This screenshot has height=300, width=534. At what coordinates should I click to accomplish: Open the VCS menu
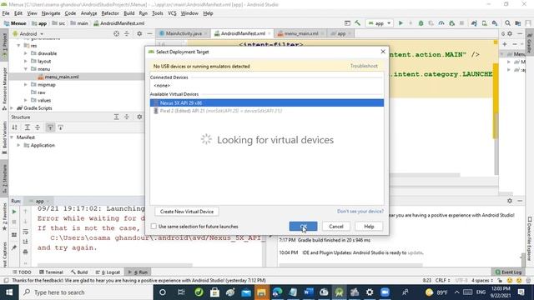[172, 13]
